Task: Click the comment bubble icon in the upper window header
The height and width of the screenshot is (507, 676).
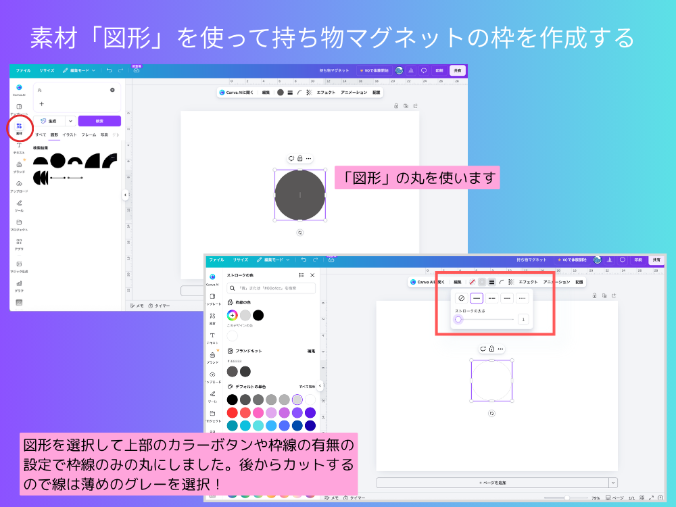Action: tap(424, 70)
